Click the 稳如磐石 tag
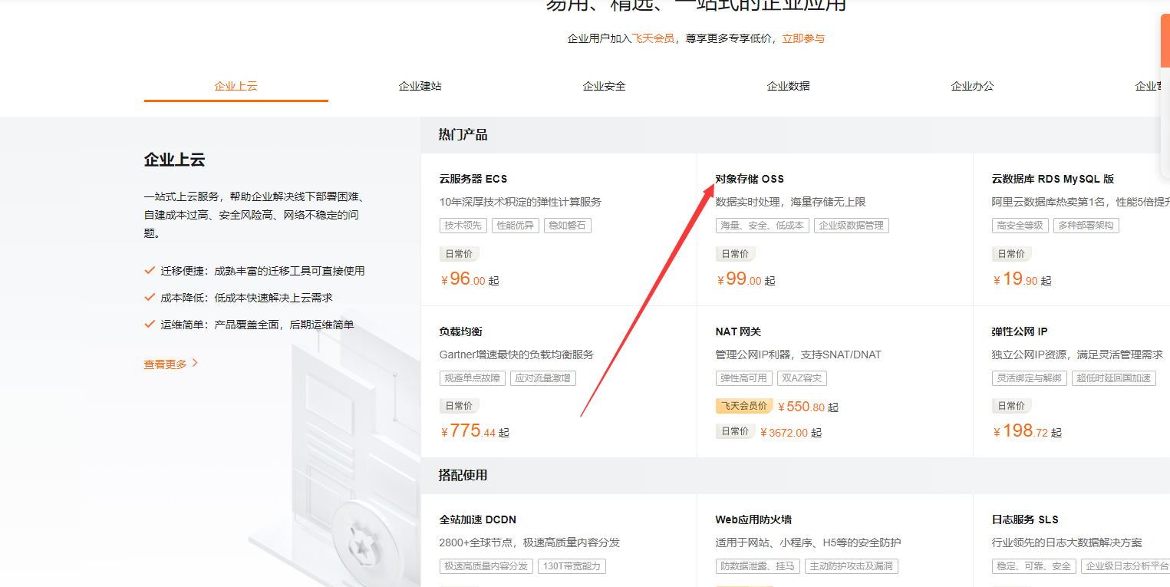1170x587 pixels. [x=567, y=226]
